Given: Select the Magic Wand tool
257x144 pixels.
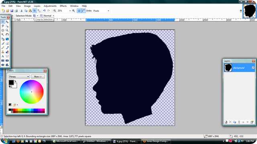Looking at the screenshot, I should tap(3, 35).
